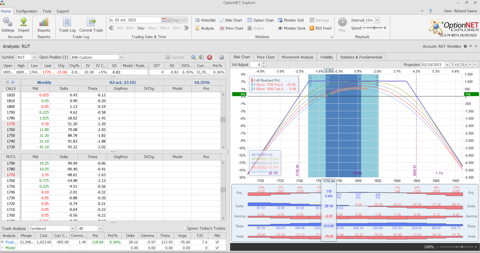Toggle Ignore Today's Trades checkbox
Viewport: 480px width, 253px height.
[184, 228]
